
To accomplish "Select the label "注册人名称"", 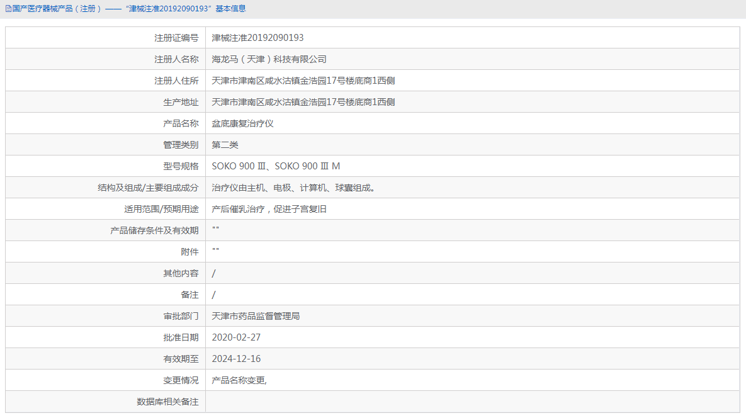I will coord(176,59).
